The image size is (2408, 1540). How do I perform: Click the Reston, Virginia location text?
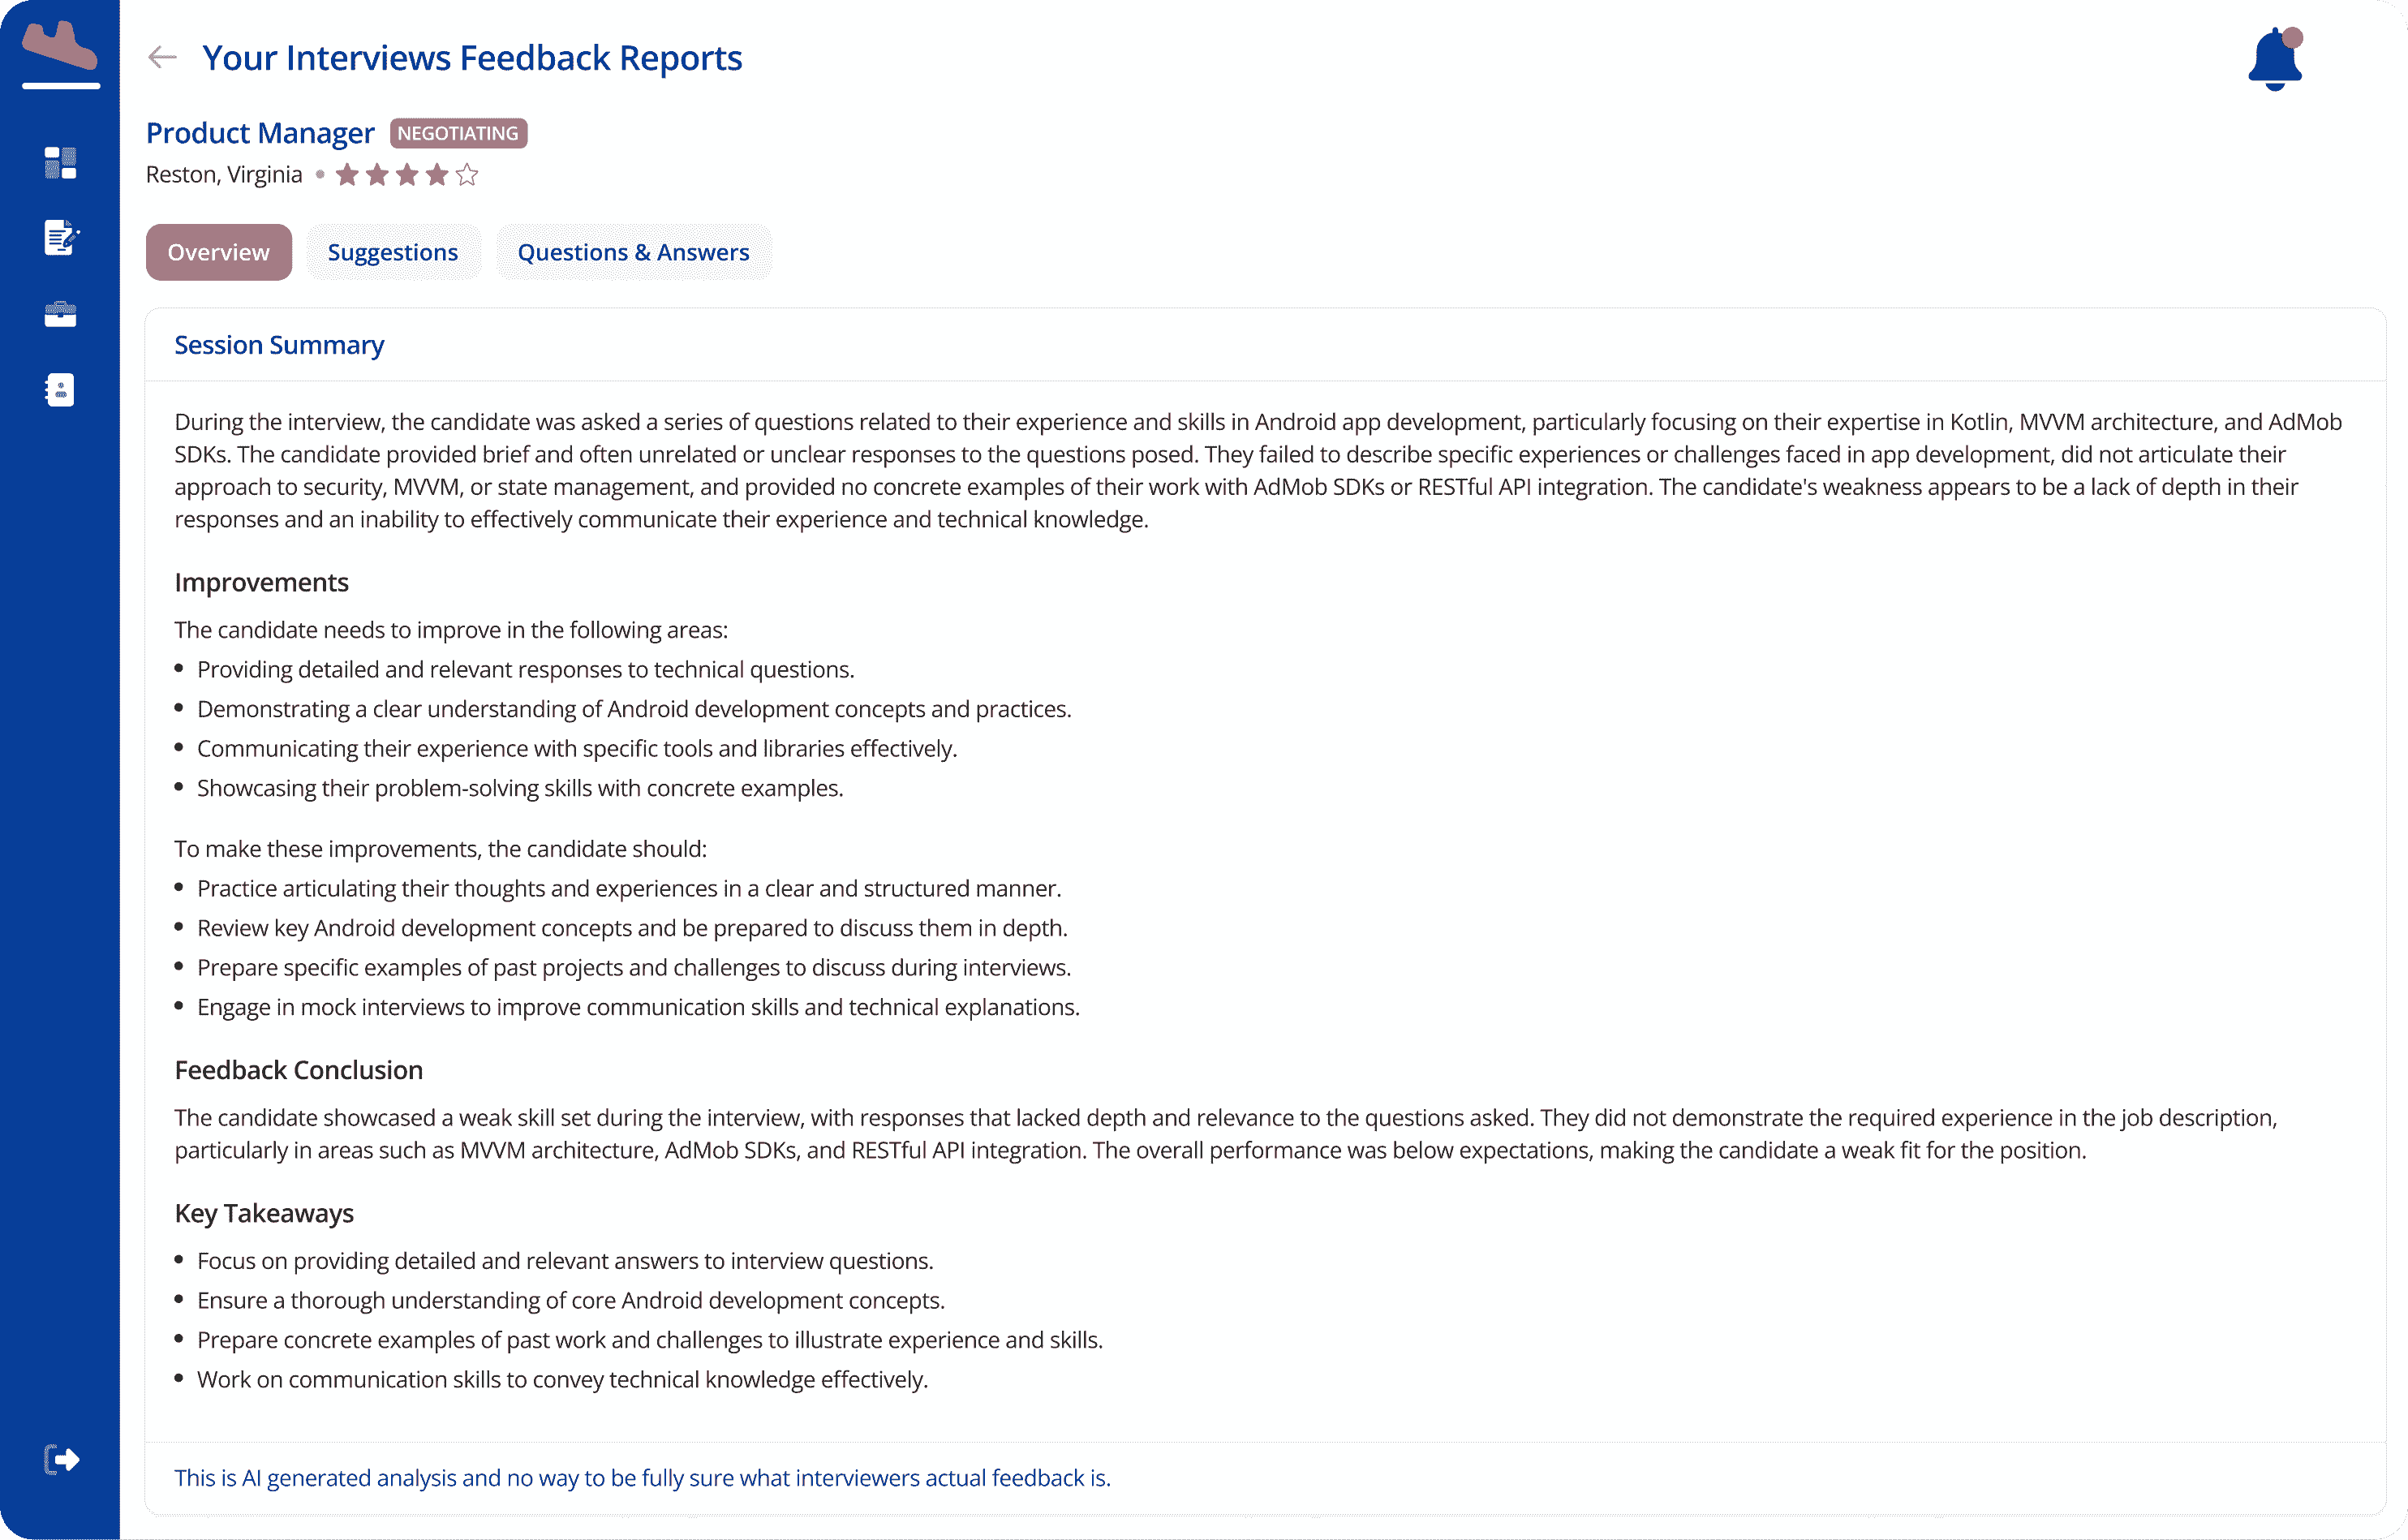[x=224, y=175]
